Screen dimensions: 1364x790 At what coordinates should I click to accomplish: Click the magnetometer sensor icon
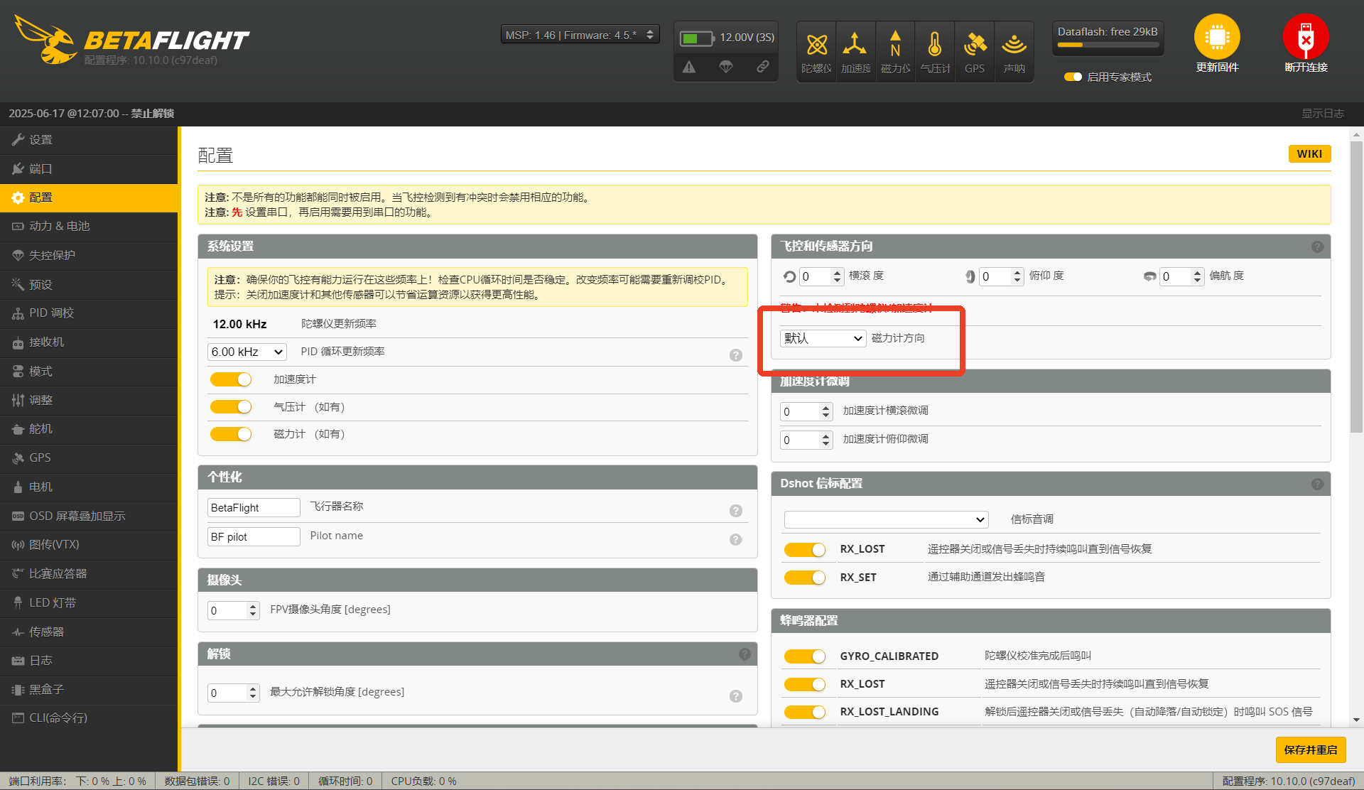(x=895, y=44)
